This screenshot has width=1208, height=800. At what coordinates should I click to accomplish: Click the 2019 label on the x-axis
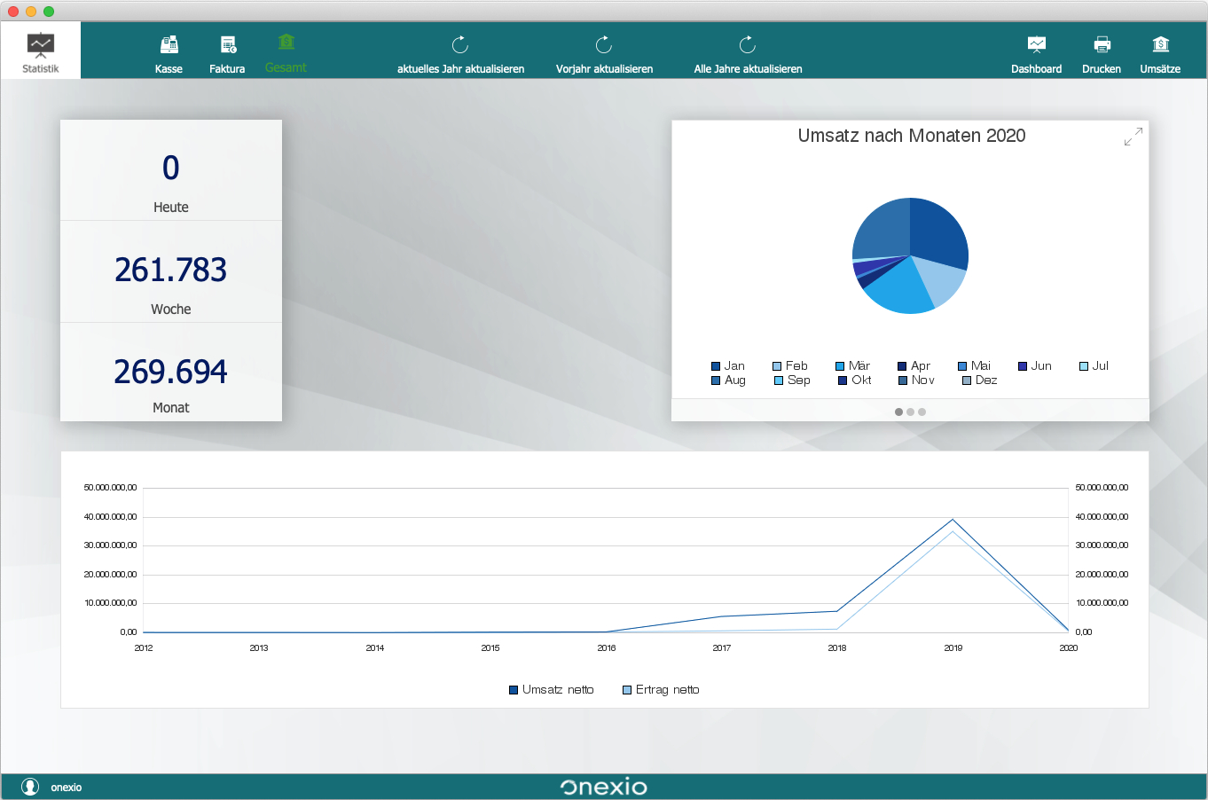click(x=953, y=648)
